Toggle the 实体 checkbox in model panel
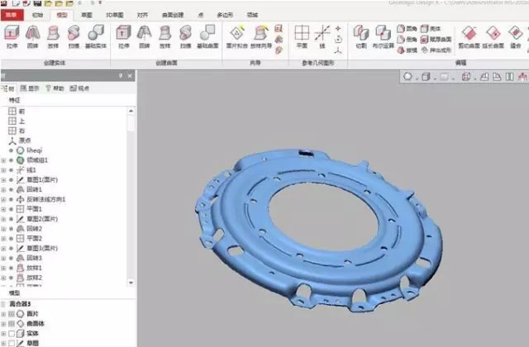The height and width of the screenshot is (347, 529). (x=13, y=333)
